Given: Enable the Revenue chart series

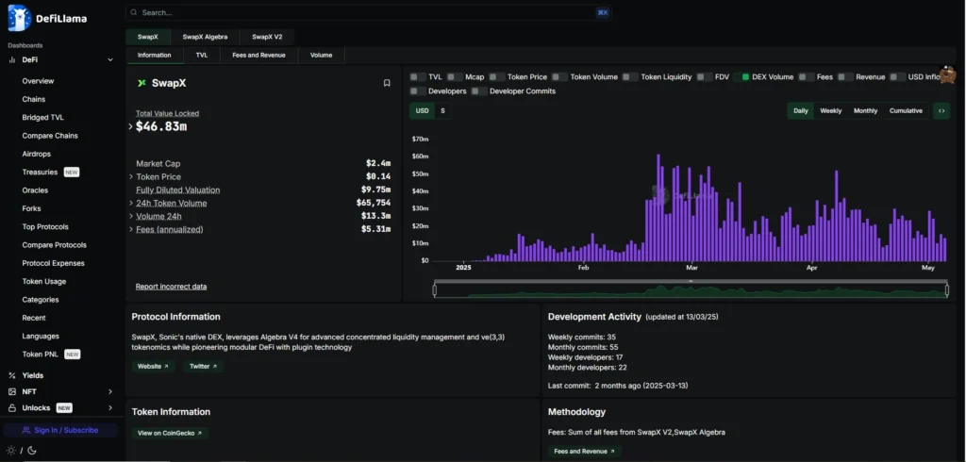Looking at the screenshot, I should pos(845,77).
